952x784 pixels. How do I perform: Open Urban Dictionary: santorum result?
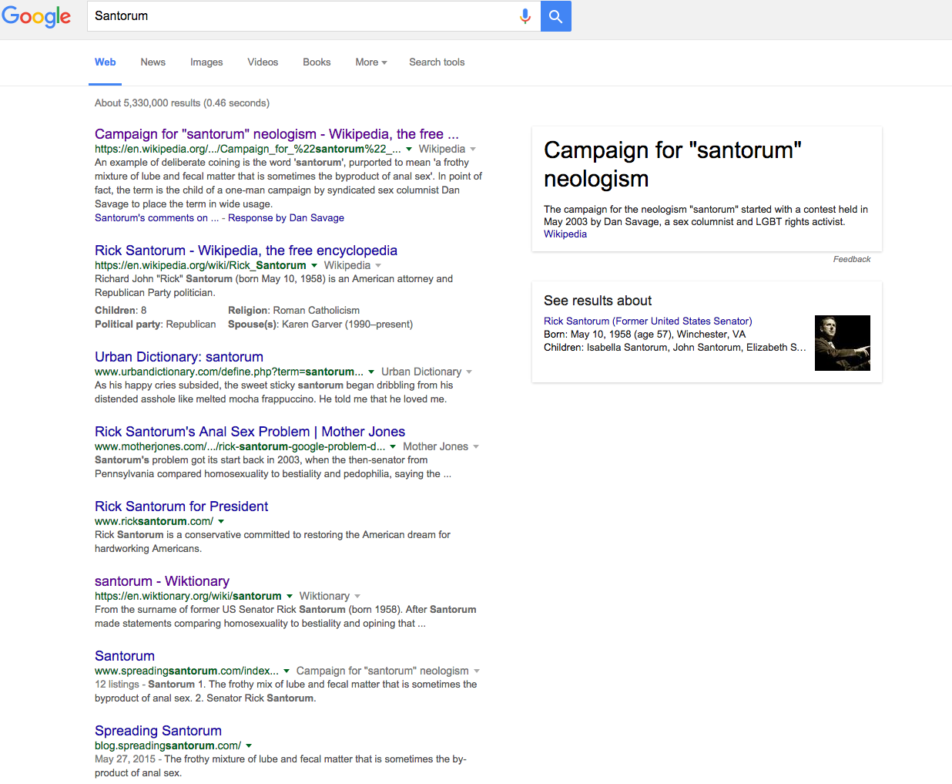(x=179, y=357)
